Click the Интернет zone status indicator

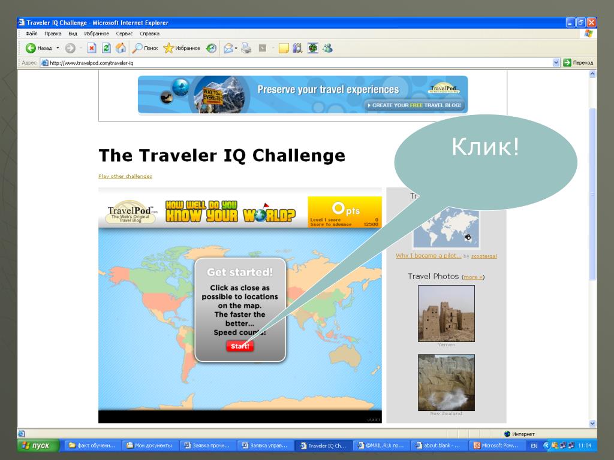click(520, 434)
